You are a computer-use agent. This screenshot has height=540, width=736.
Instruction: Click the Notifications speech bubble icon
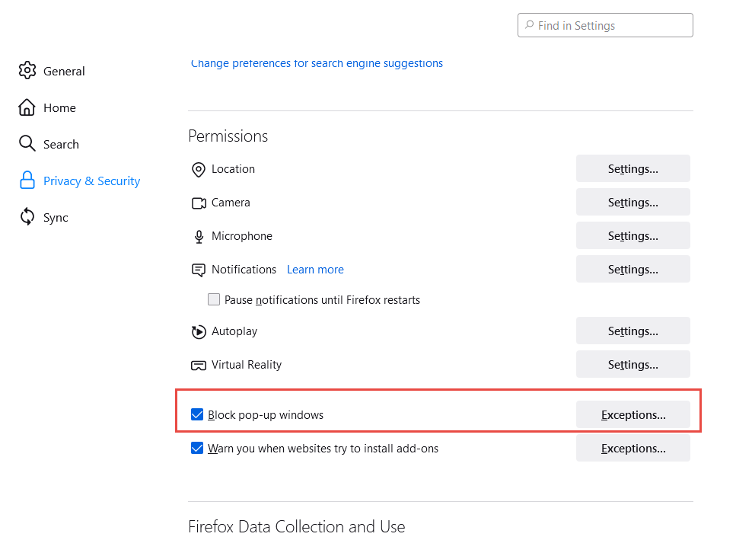(x=199, y=270)
